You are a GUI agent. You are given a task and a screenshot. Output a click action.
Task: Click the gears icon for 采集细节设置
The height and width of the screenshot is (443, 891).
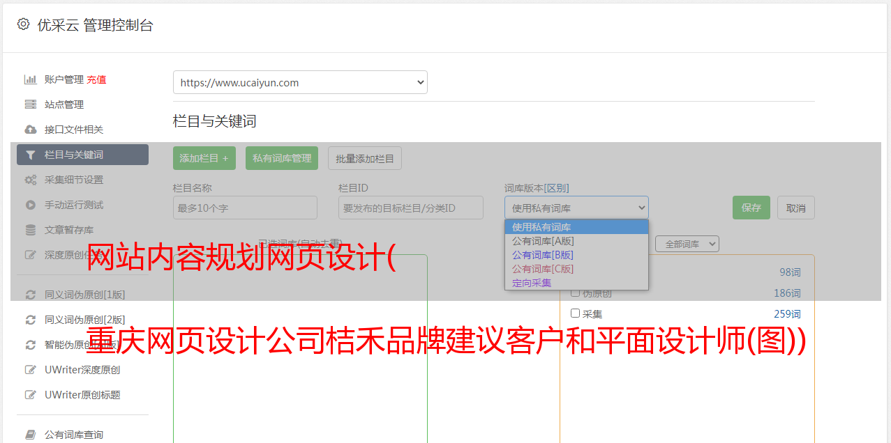point(30,180)
